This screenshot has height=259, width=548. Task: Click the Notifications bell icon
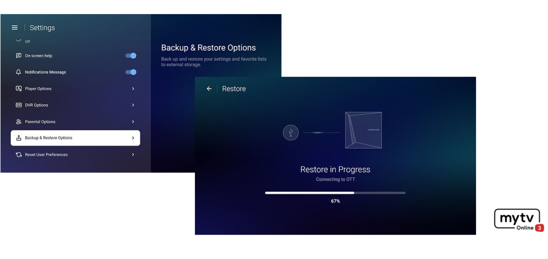tap(18, 72)
